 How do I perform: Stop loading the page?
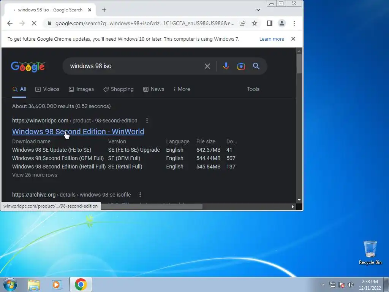34,23
